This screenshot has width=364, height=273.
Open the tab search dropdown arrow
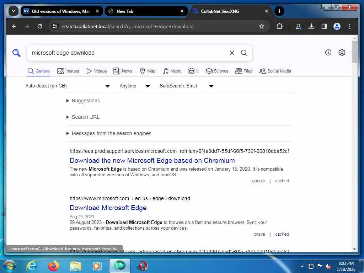click(14, 11)
